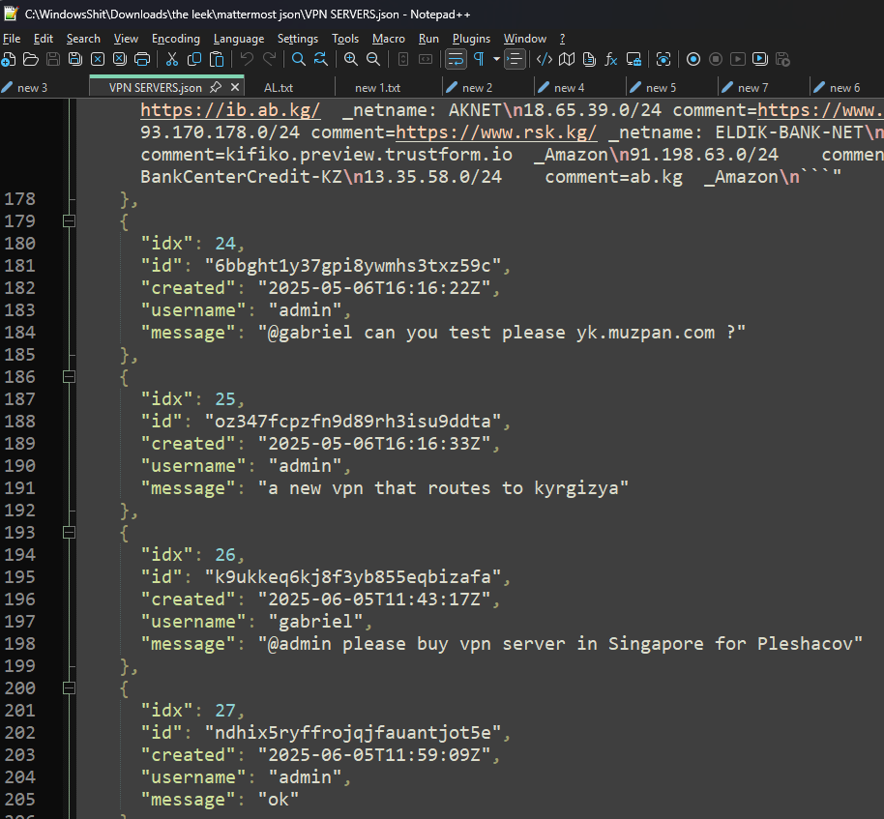The width and height of the screenshot is (884, 819).
Task: Open the View menu
Action: click(126, 39)
